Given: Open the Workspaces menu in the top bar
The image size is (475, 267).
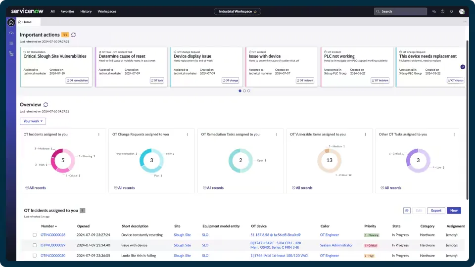Looking at the screenshot, I should pyautogui.click(x=107, y=11).
